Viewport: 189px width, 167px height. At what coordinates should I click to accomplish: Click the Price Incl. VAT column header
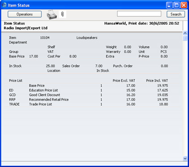tap(157, 81)
